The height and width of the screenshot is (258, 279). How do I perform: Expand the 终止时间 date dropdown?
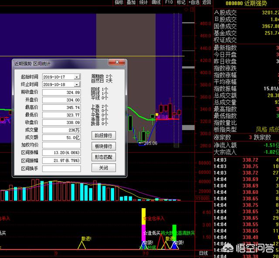click(77, 84)
